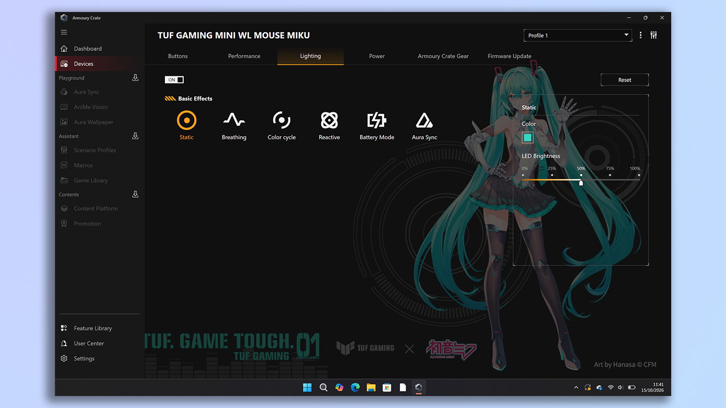Open the Windows Start menu
726x408 pixels.
pyautogui.click(x=307, y=387)
